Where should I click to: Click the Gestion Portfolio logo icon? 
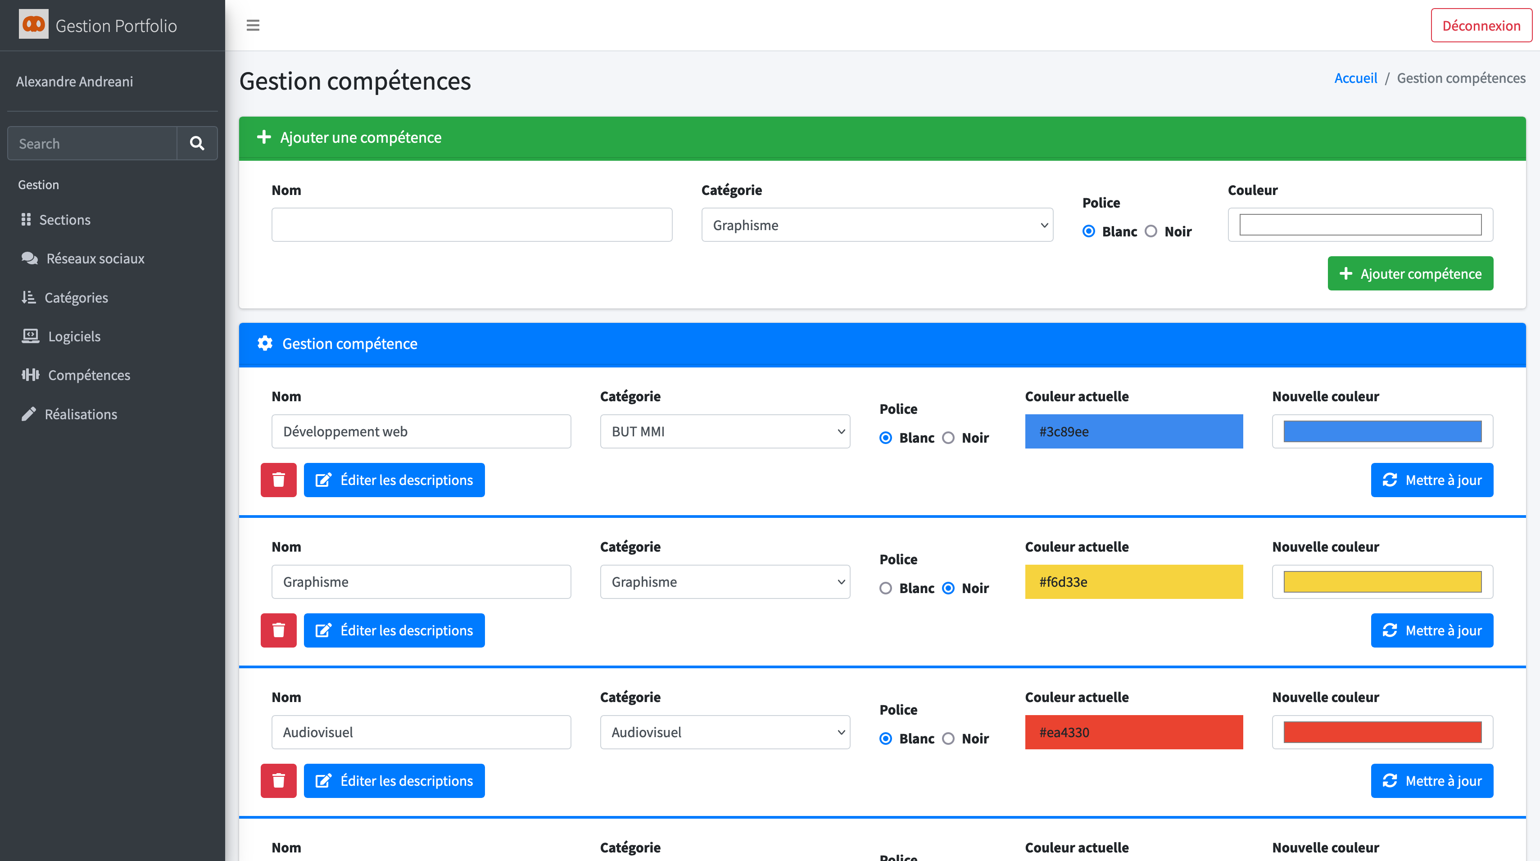(33, 24)
